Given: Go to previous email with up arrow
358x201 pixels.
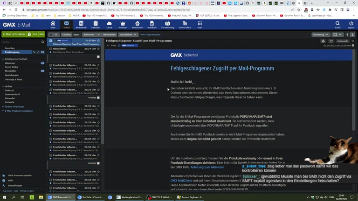Looking at the screenshot, I should point(347,34).
